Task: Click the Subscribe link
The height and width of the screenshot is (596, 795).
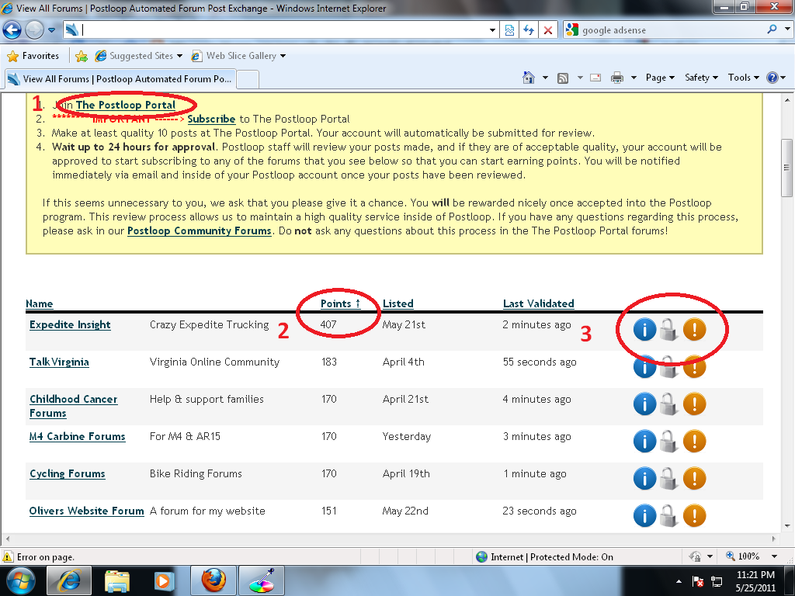Action: coord(211,119)
